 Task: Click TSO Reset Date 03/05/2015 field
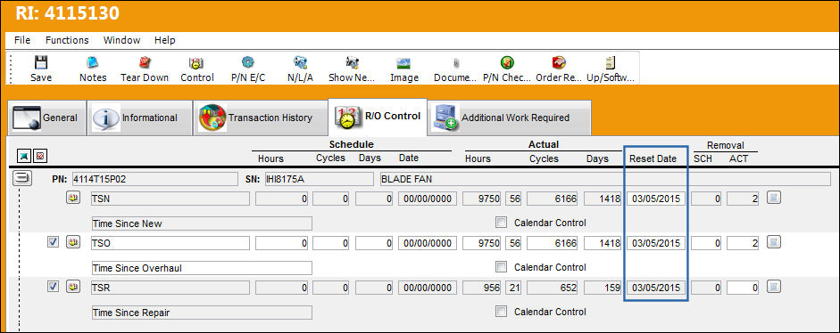pos(656,243)
